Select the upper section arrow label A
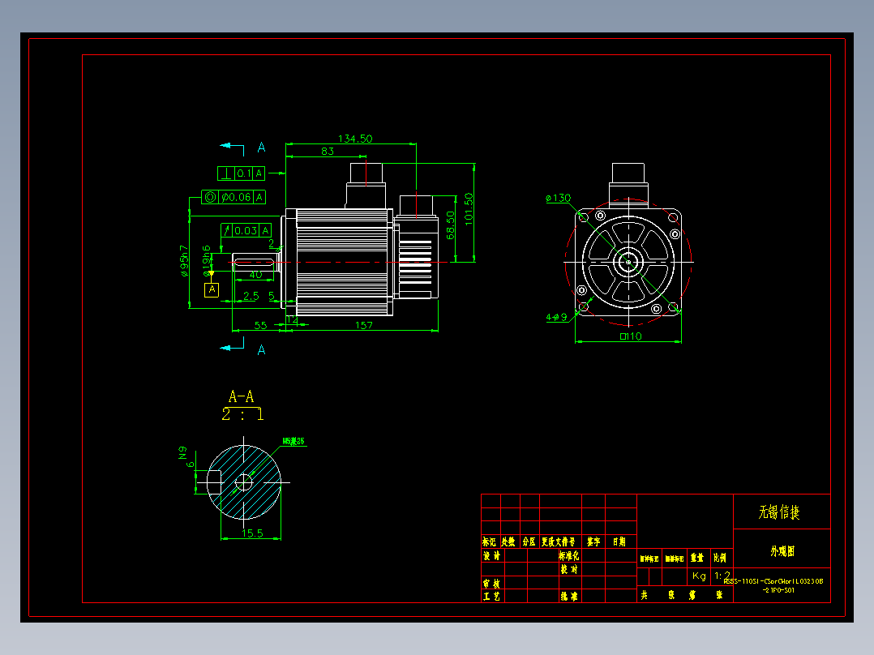The image size is (874, 655). coord(261,148)
